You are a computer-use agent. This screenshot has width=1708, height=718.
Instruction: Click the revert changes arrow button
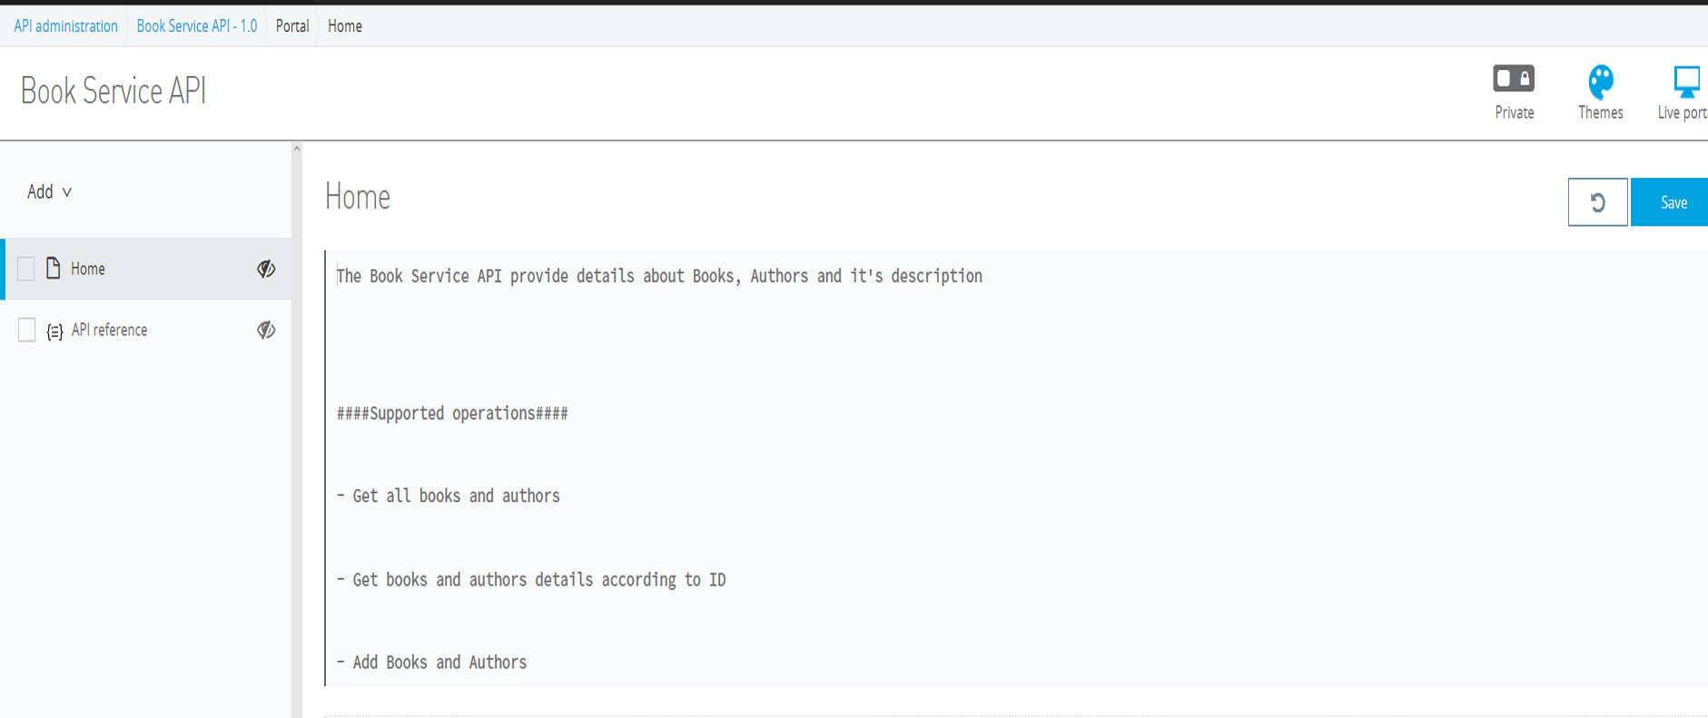coord(1597,202)
